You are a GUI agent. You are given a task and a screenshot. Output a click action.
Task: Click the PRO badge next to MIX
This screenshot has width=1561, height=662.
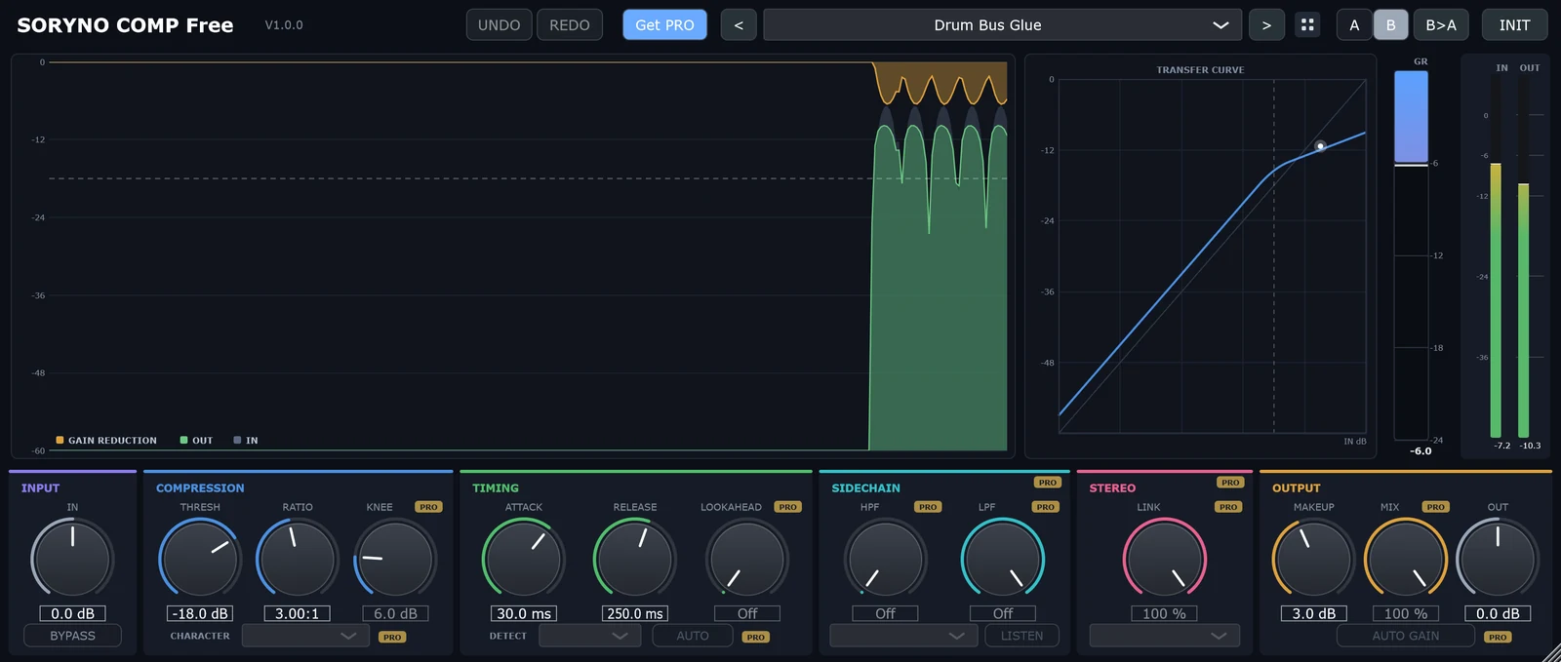tap(1435, 507)
